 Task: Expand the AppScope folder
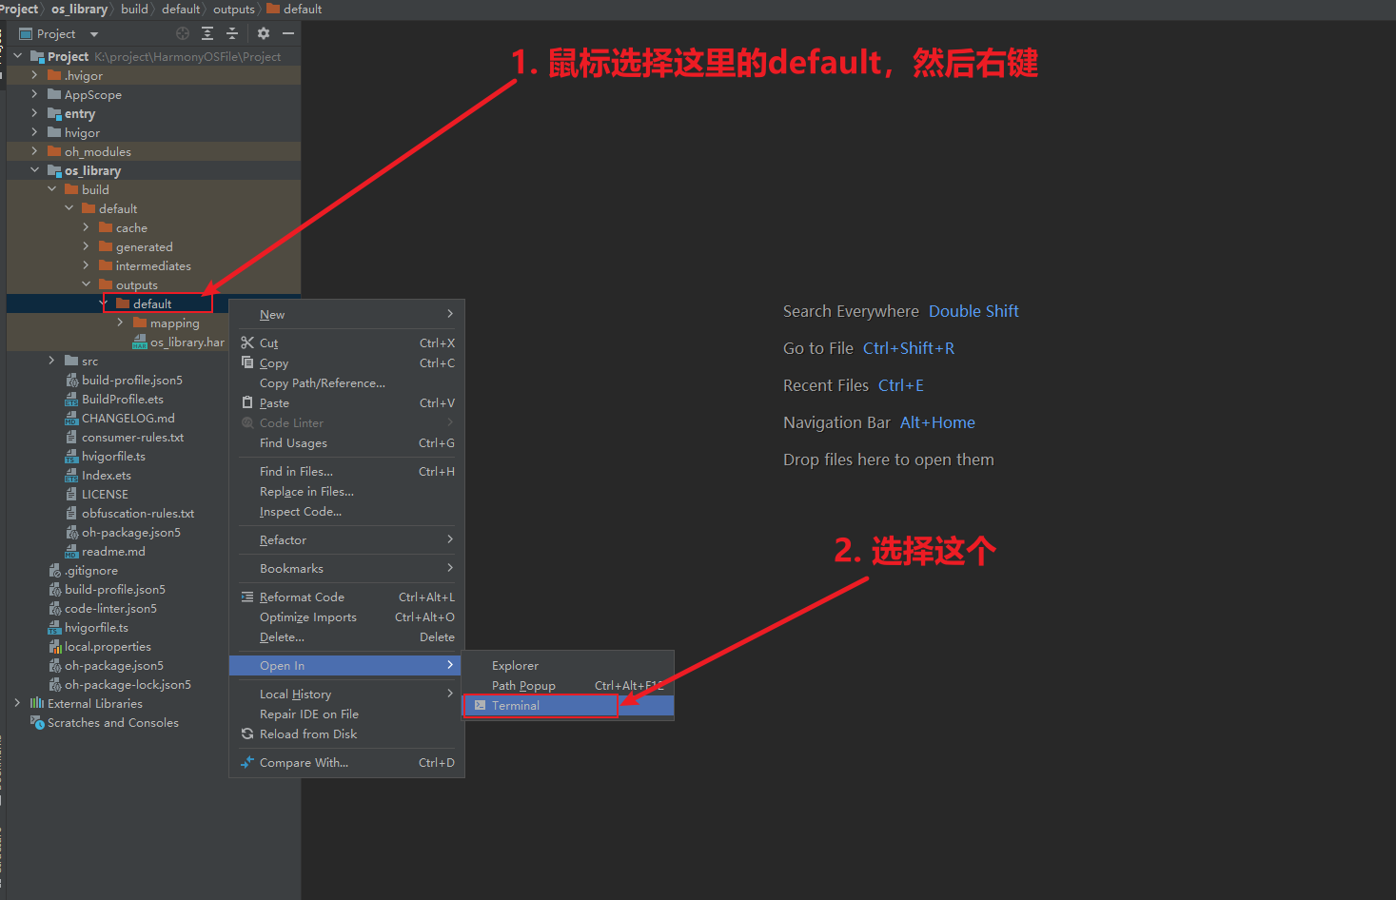click(34, 93)
